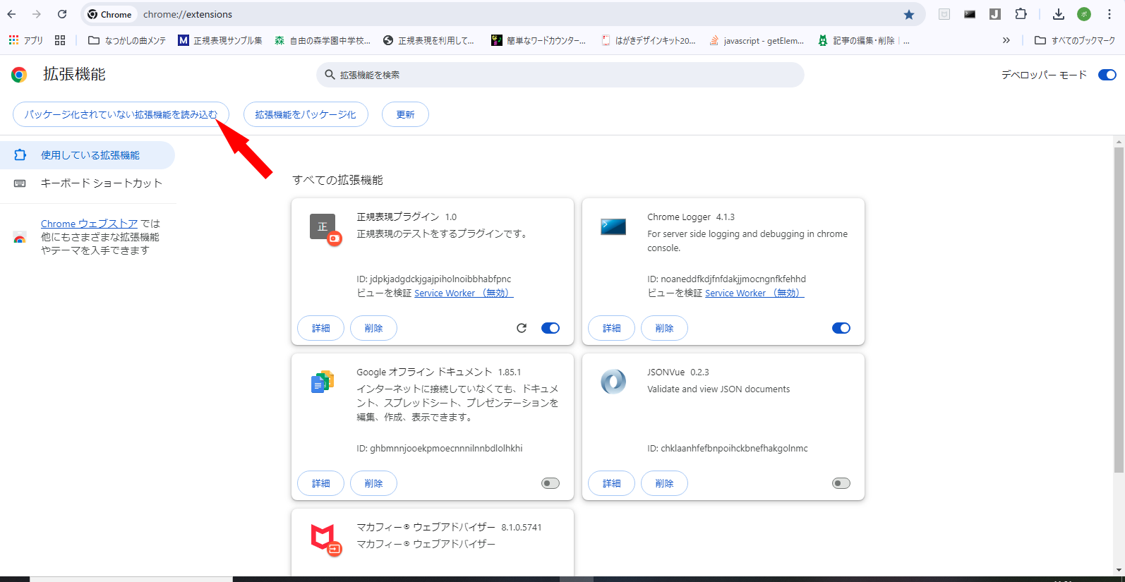
Task: Click the 更新 button
Action: (405, 114)
